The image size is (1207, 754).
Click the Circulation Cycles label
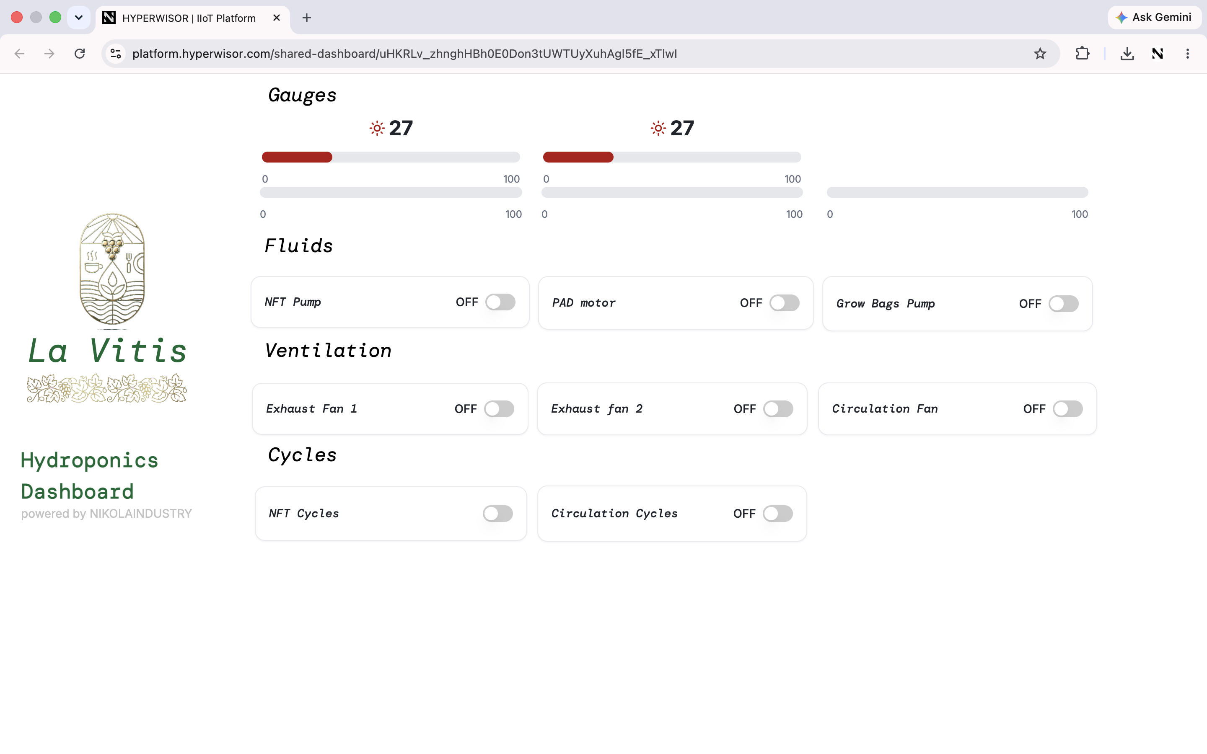click(614, 514)
